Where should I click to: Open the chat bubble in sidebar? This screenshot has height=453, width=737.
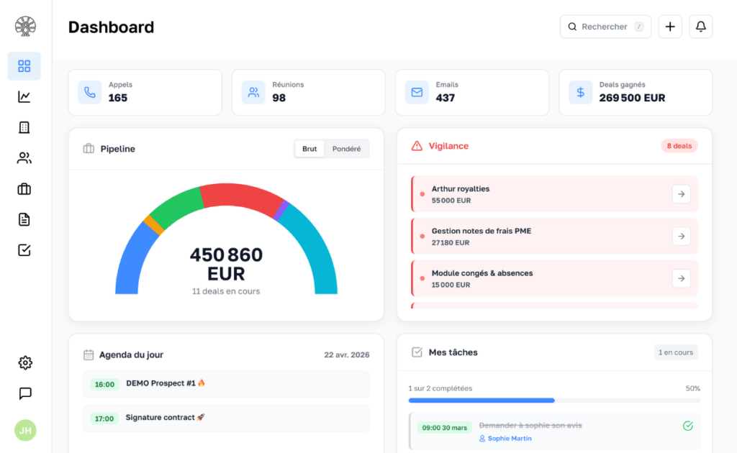[x=24, y=393]
